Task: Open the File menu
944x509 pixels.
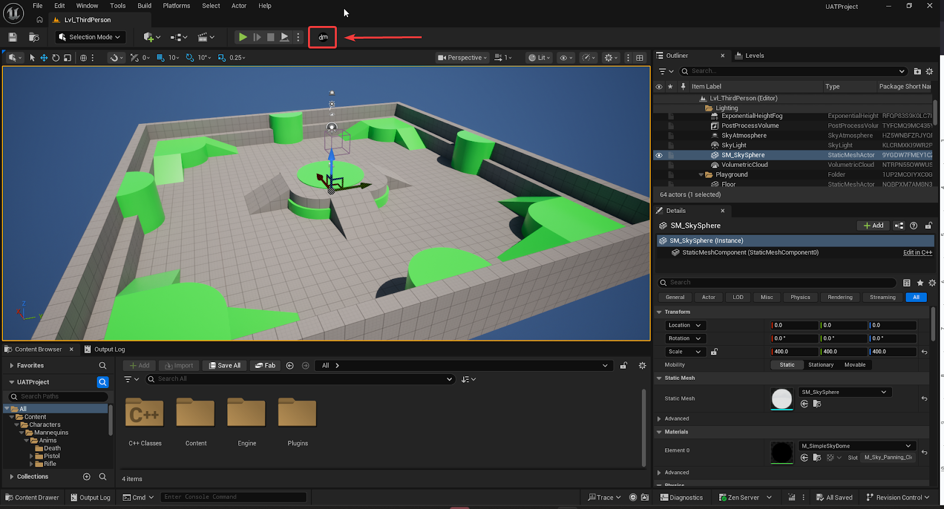Action: [x=38, y=6]
